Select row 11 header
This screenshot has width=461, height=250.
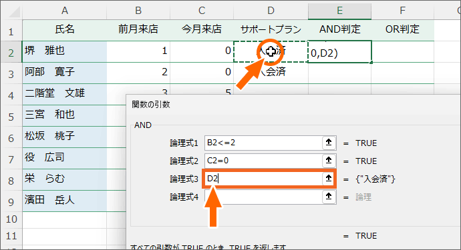tap(11, 236)
